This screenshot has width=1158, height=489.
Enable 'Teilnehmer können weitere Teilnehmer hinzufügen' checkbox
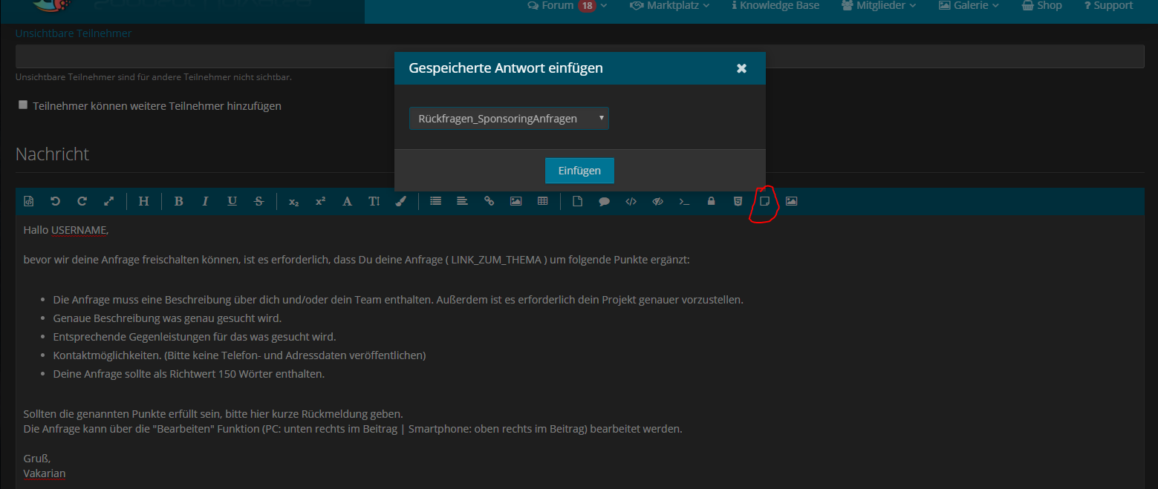(23, 105)
